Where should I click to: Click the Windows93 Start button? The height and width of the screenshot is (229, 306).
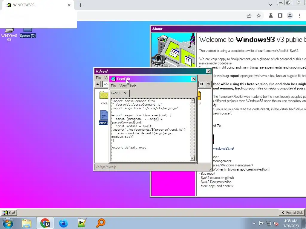tap(9, 212)
